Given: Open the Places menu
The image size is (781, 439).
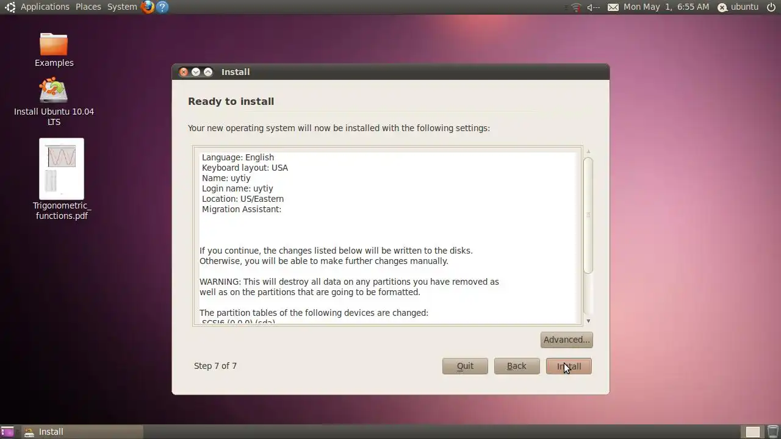Looking at the screenshot, I should click(x=88, y=7).
